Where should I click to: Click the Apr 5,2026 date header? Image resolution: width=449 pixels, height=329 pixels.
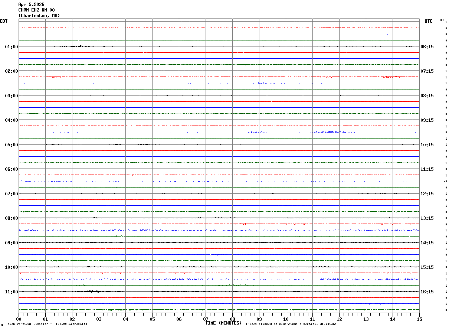pos(31,4)
